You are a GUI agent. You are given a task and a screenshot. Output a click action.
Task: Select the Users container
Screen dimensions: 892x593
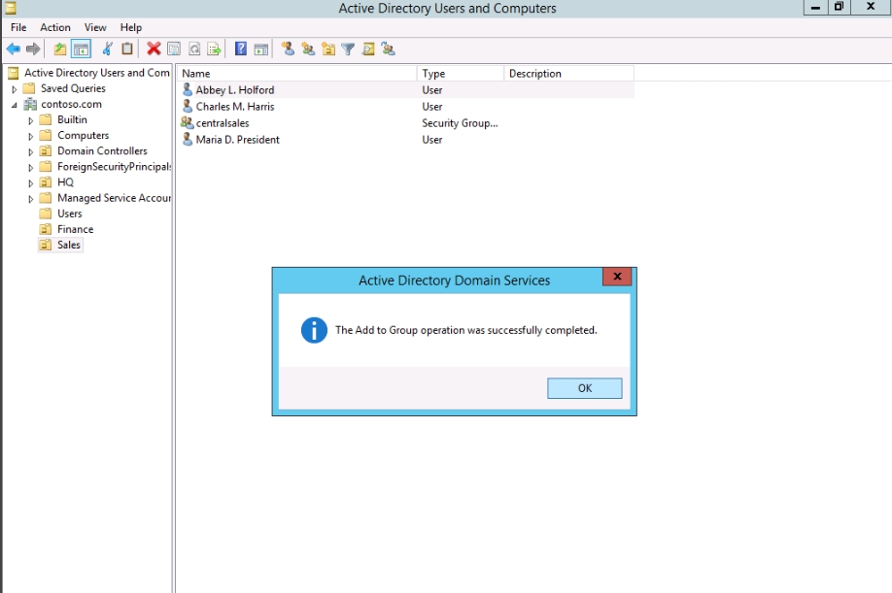click(x=69, y=214)
